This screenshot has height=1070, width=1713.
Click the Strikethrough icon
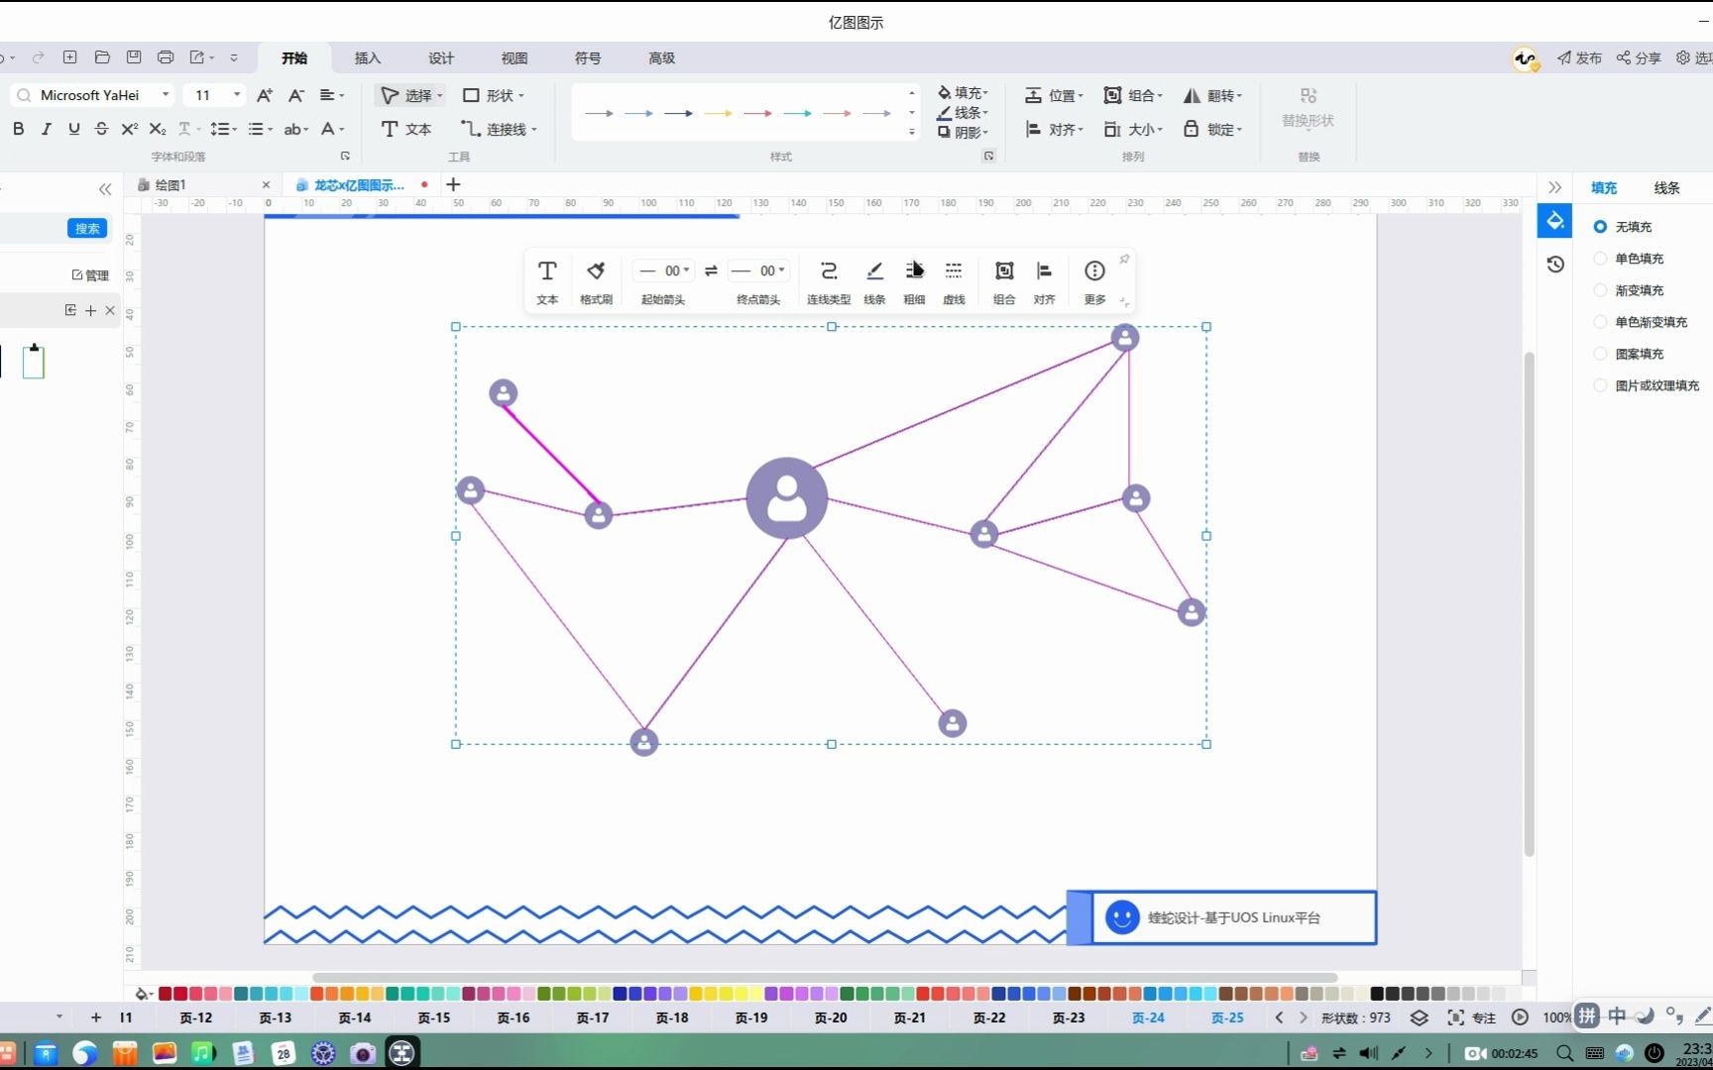(x=101, y=129)
